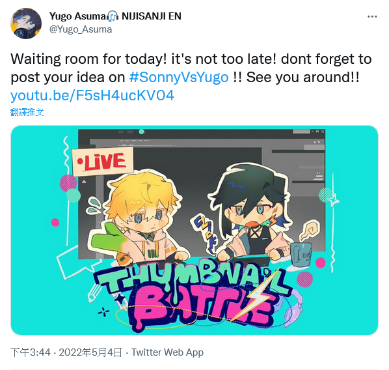
Task: Click the LIVE badge in the thumbnail
Action: click(103, 162)
